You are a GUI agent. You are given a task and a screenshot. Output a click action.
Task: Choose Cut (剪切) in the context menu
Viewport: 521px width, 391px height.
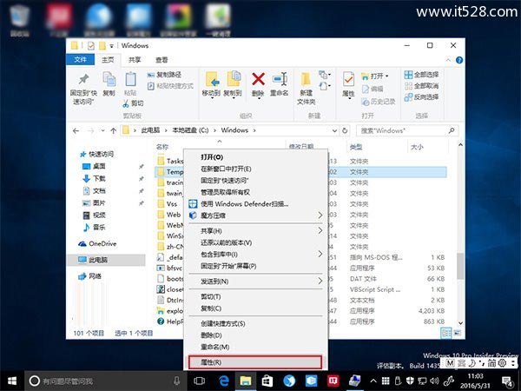point(255,296)
